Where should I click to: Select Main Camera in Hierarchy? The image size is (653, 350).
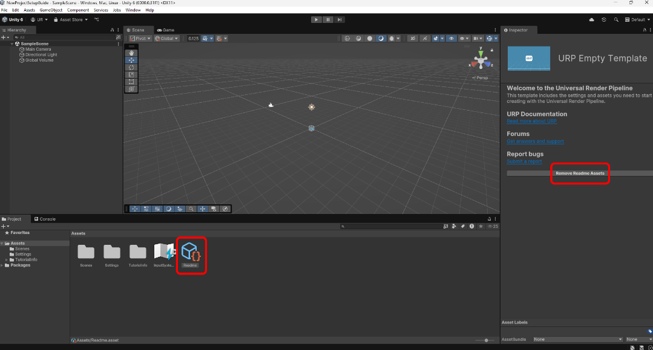coord(38,49)
